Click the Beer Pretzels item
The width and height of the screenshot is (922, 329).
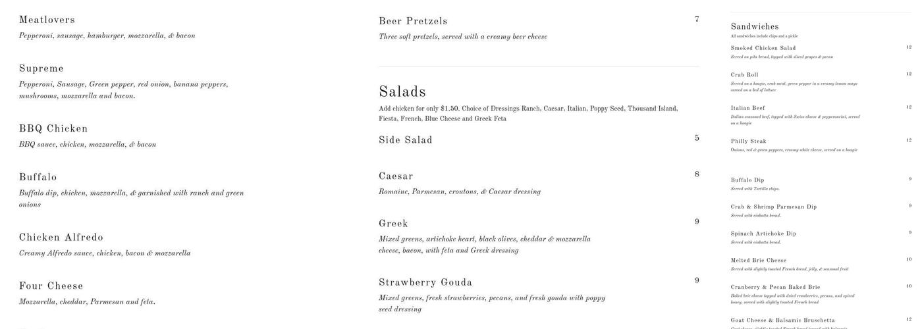pos(413,22)
